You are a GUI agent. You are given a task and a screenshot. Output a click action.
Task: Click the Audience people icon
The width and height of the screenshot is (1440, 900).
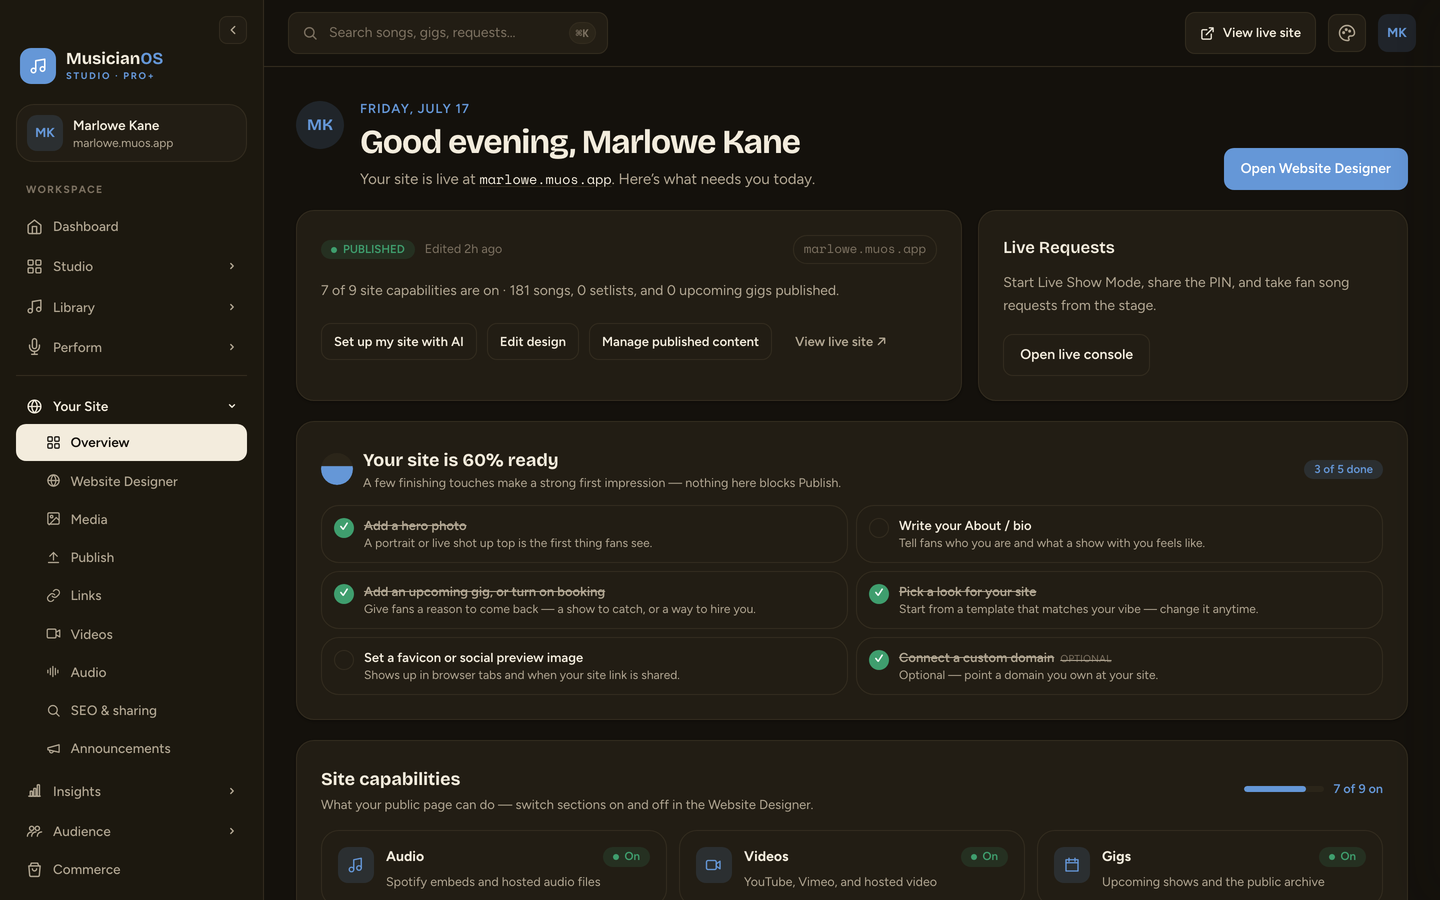click(34, 831)
